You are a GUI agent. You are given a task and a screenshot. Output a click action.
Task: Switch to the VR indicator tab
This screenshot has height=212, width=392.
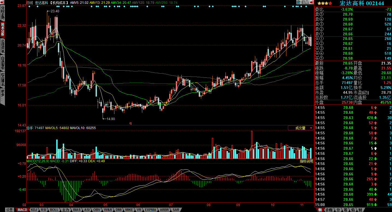coord(139,210)
